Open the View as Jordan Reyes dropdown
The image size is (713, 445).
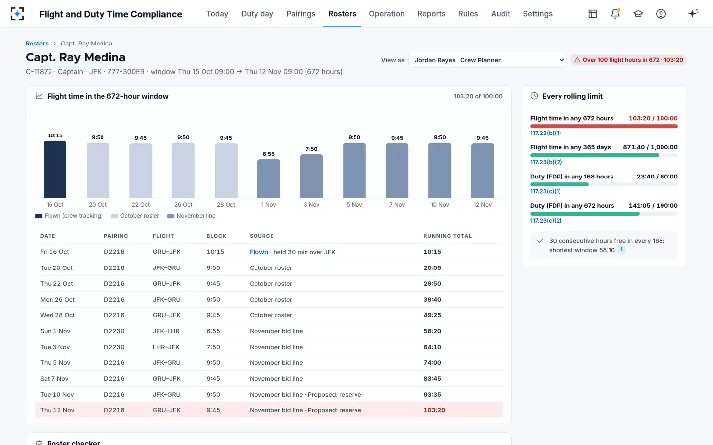tap(487, 60)
